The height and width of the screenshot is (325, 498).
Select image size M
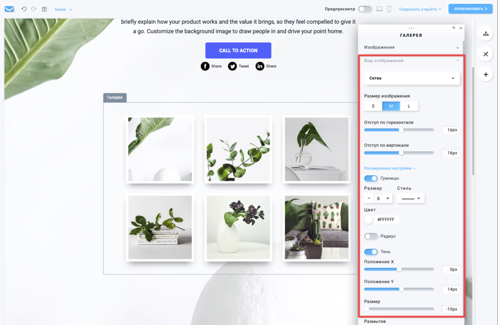pos(391,106)
